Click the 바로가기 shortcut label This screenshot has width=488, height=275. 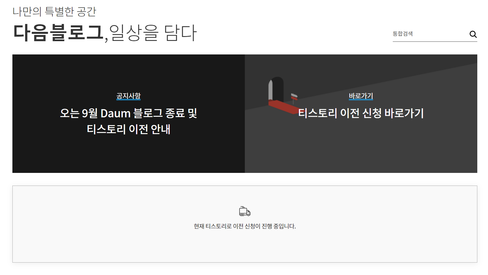point(361,96)
